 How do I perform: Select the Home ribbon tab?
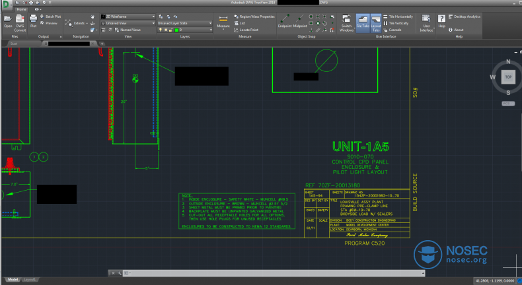coord(22,9)
